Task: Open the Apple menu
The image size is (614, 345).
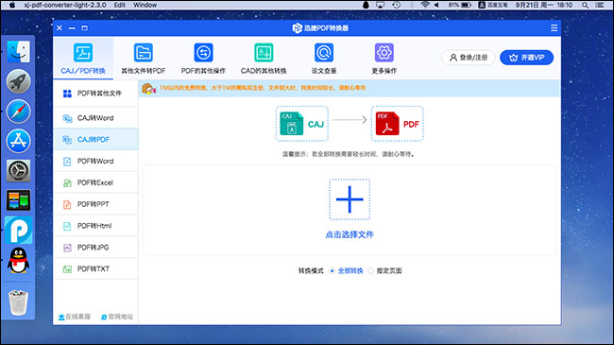Action: click(12, 5)
